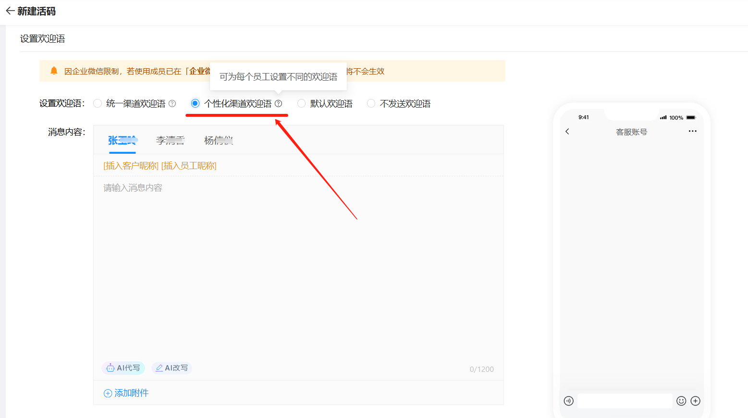Image resolution: width=748 pixels, height=418 pixels.
Task: Click the AI代写 robot icon
Action: pos(110,368)
